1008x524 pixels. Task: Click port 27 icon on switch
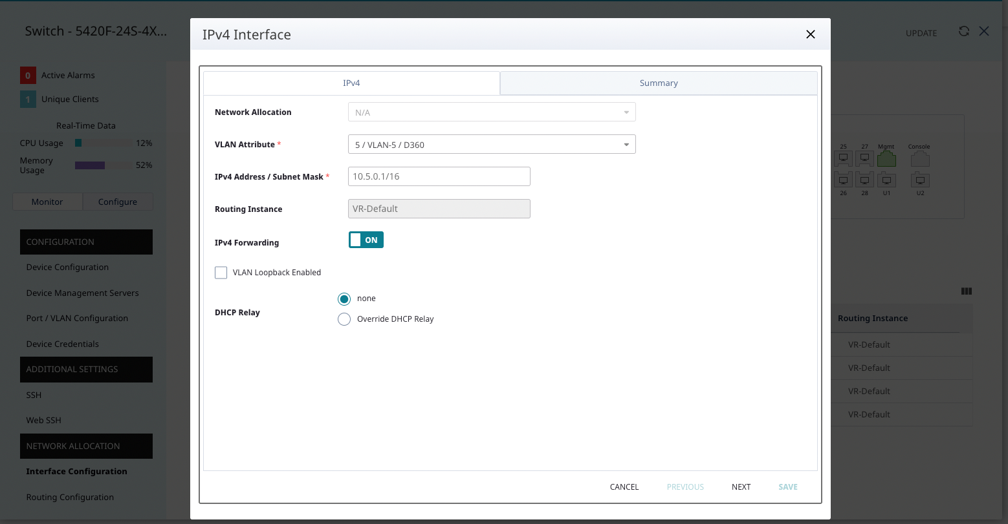[864, 158]
